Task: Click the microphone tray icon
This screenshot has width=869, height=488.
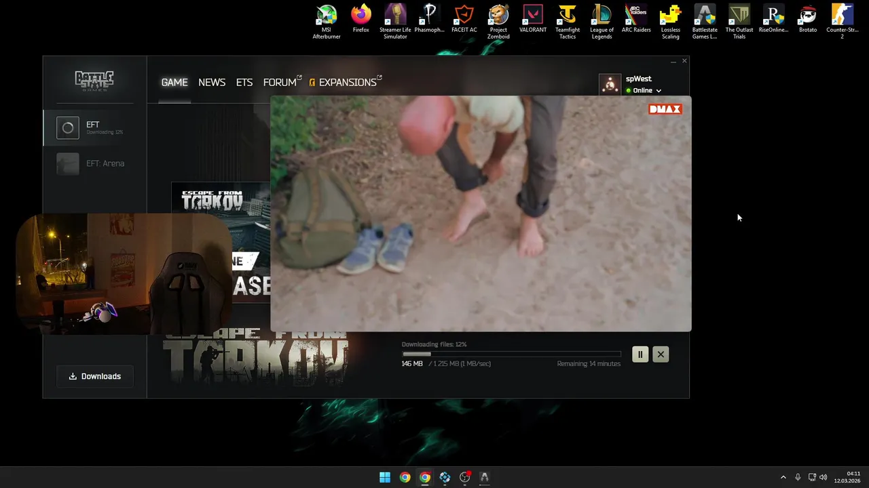Action: coord(798,477)
